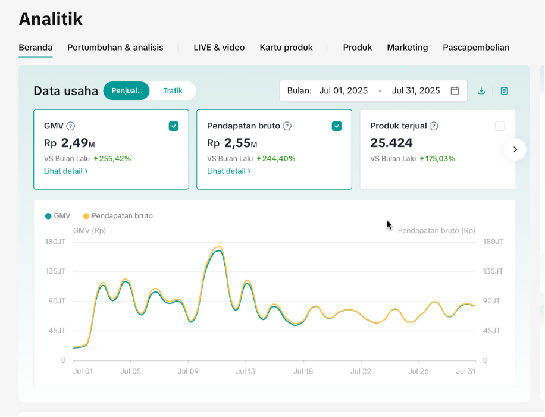Click the Jul 22 axis label
The height and width of the screenshot is (417, 545).
tap(361, 371)
